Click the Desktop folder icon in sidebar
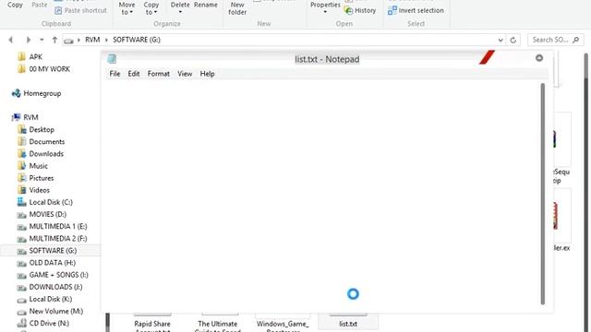 [x=22, y=129]
